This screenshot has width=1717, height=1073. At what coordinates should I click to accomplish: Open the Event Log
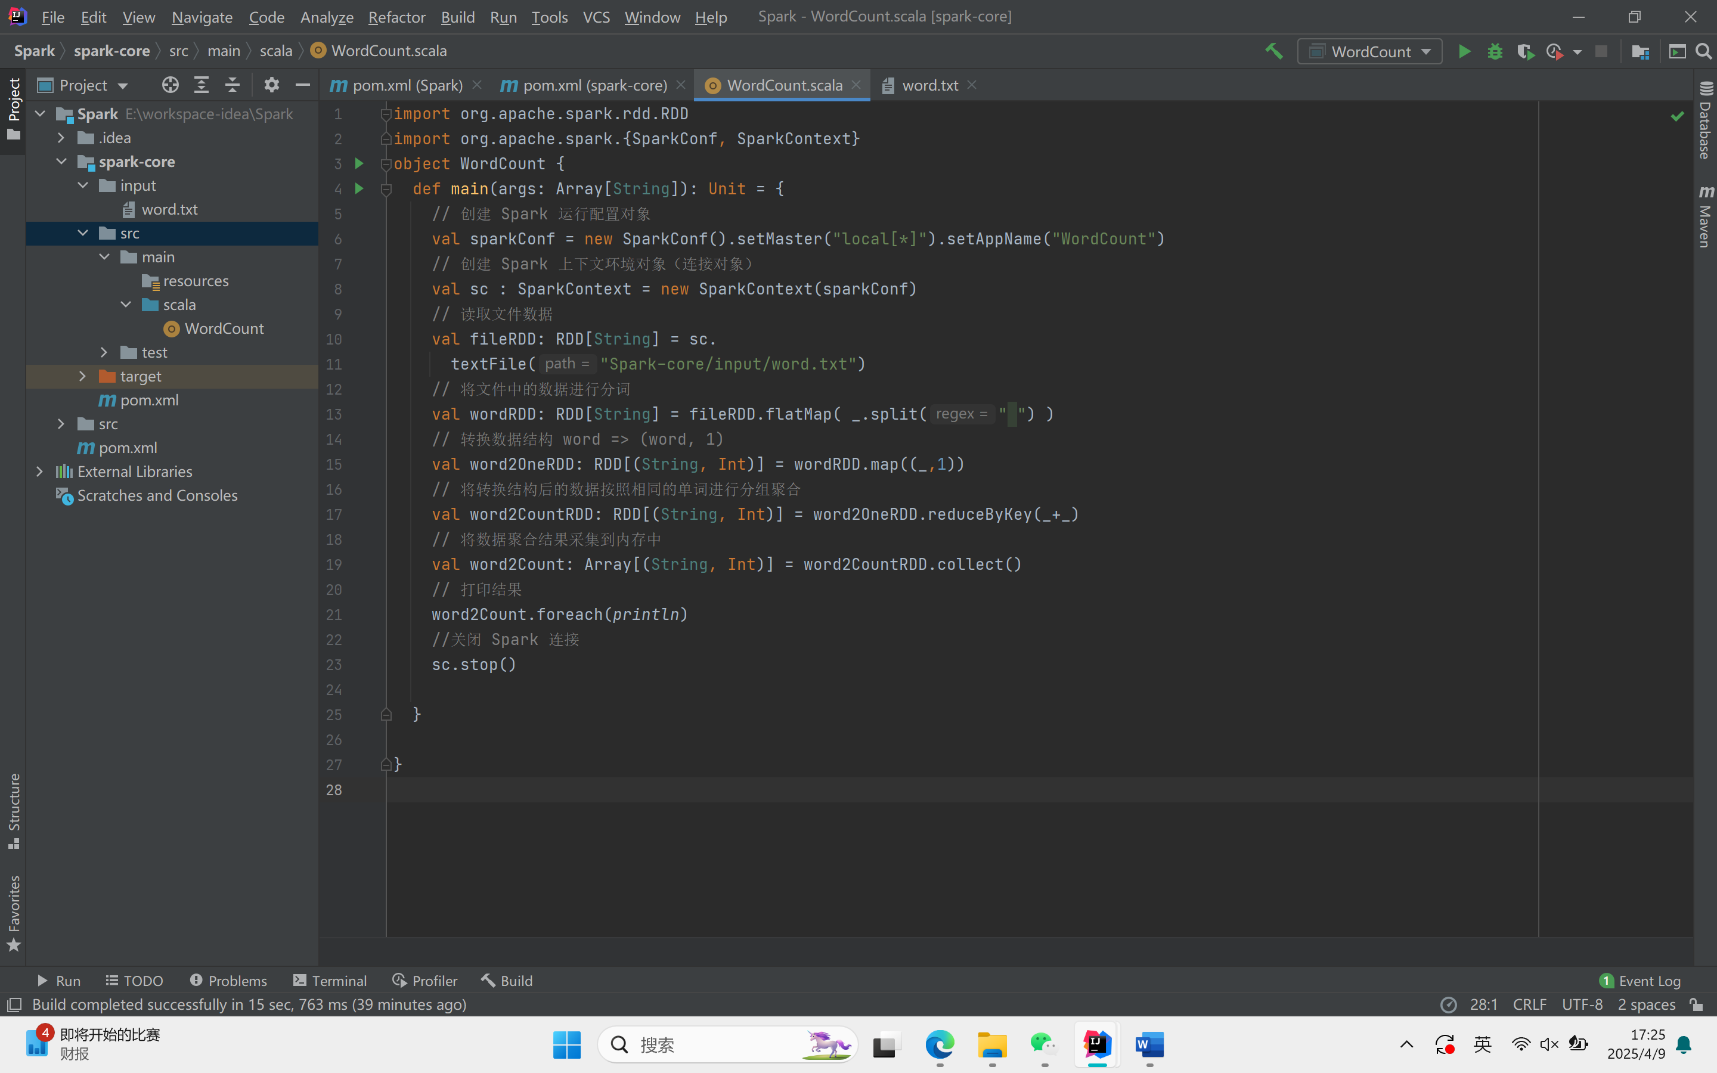tap(1639, 981)
